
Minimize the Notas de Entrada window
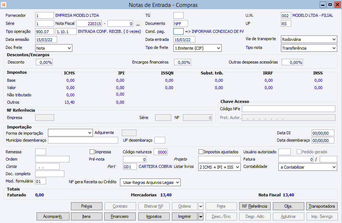pos(323,5)
